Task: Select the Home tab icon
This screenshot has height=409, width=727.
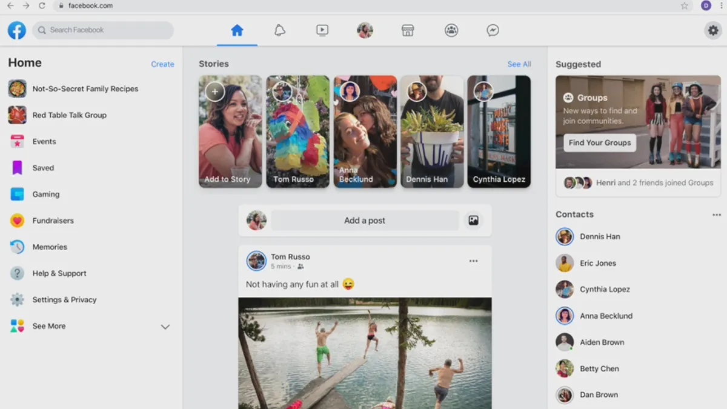Action: (x=237, y=30)
